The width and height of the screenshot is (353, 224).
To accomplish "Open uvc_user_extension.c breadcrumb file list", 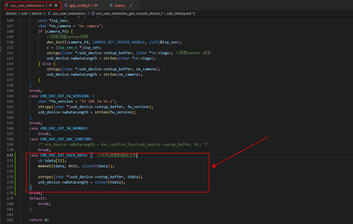I will (69, 13).
